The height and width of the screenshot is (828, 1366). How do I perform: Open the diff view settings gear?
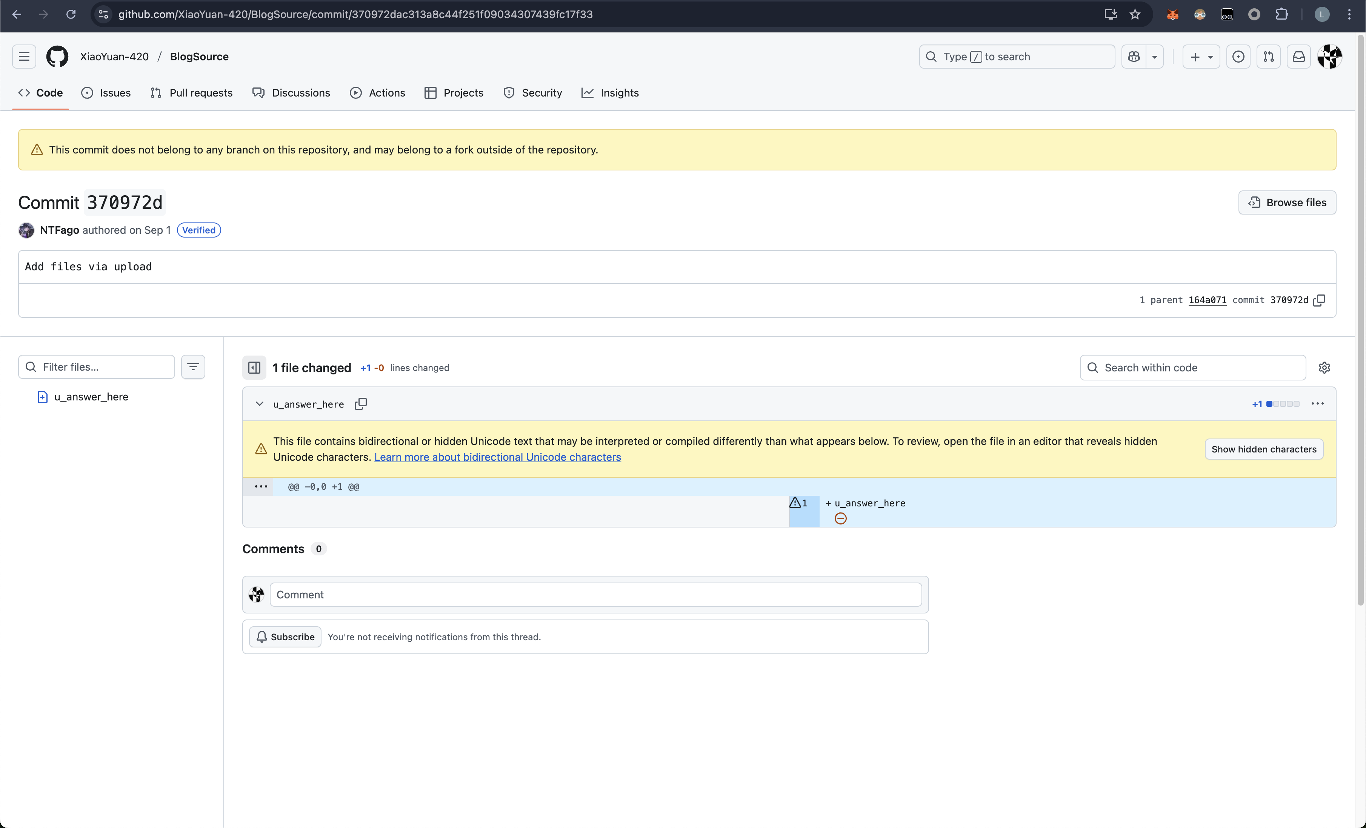pyautogui.click(x=1324, y=368)
